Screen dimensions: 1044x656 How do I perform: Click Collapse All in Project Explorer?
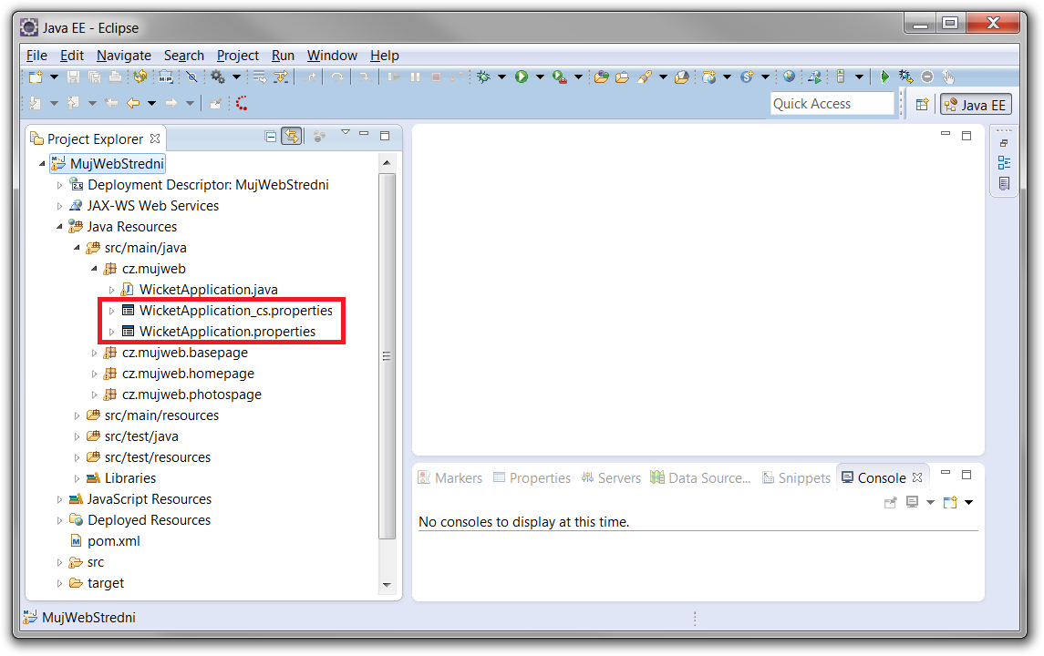point(271,137)
